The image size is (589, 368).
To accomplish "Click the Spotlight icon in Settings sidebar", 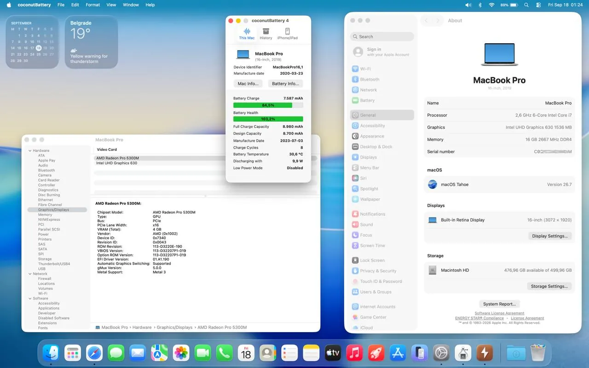I will tap(355, 189).
